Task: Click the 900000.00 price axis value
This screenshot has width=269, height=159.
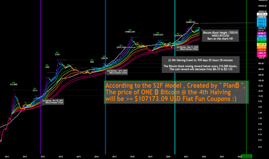Action: click(x=262, y=6)
